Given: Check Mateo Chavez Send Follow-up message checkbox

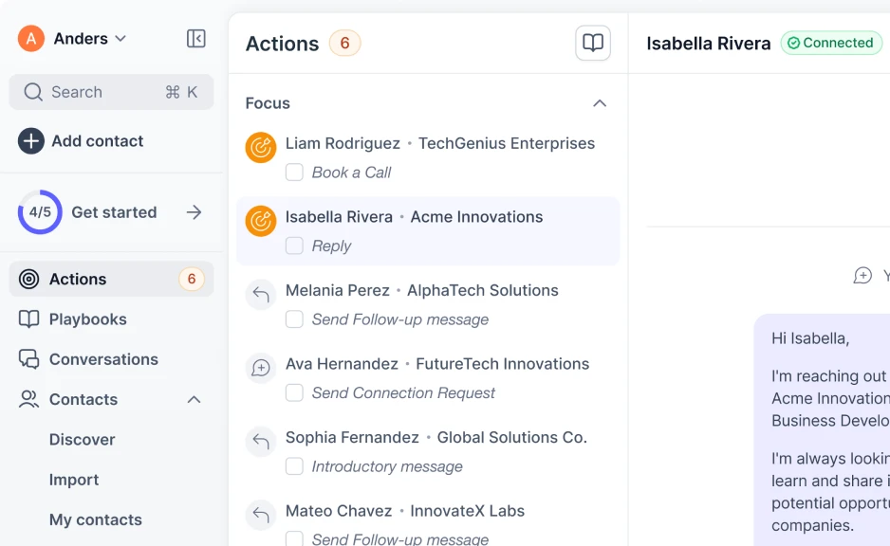Looking at the screenshot, I should click(x=294, y=538).
